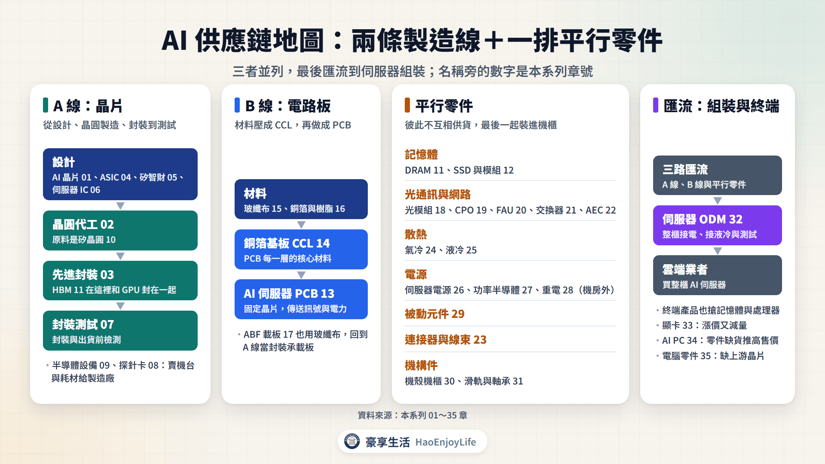Select the 銅箔基板 CCL 14 box
The height and width of the screenshot is (464, 825).
301,250
